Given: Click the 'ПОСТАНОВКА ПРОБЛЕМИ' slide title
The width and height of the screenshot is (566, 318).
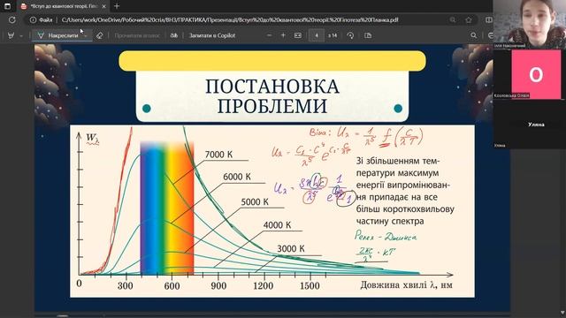Looking at the screenshot, I should [272, 96].
